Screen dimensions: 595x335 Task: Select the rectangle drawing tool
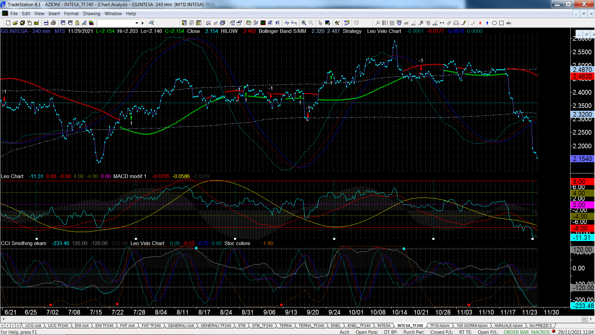pyautogui.click(x=501, y=23)
